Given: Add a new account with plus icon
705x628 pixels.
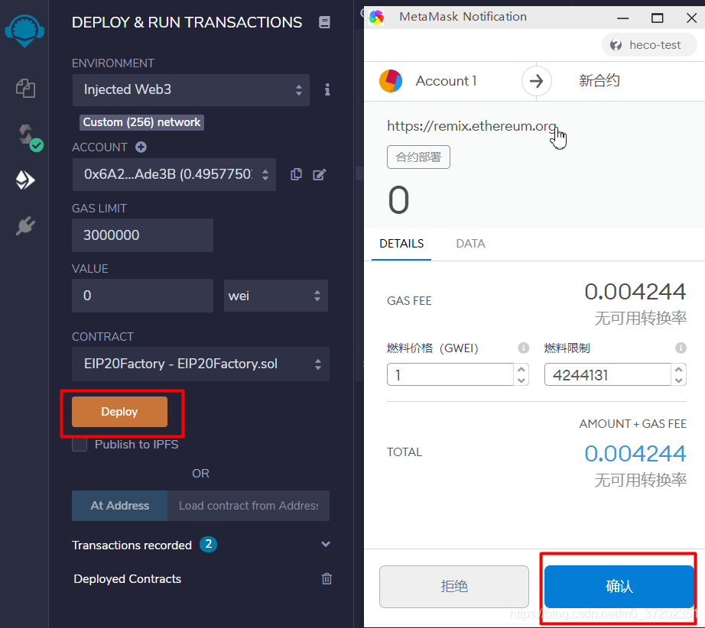Looking at the screenshot, I should [141, 147].
